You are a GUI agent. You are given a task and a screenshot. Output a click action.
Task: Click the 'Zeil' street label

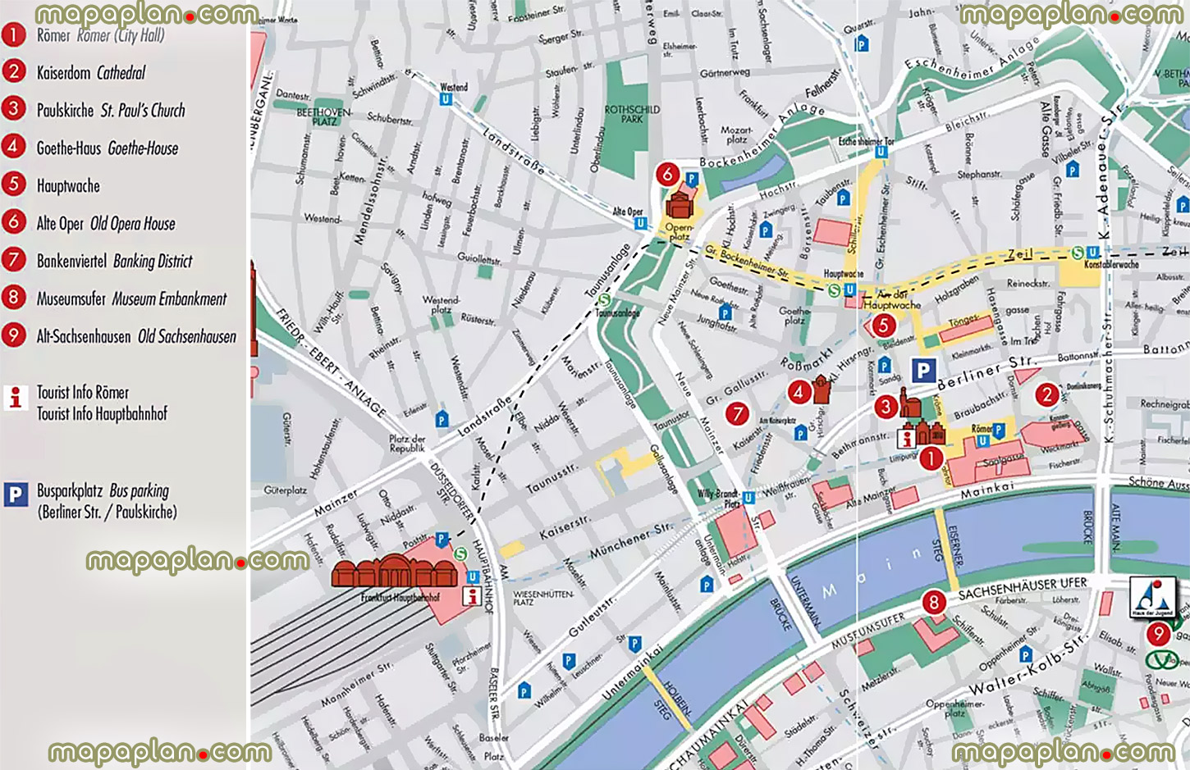click(x=1020, y=254)
